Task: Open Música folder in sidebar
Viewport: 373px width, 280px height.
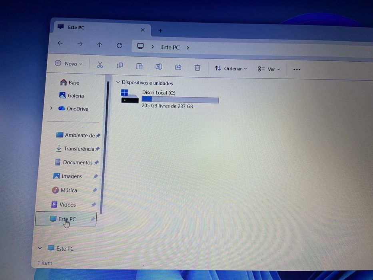Action: point(64,190)
